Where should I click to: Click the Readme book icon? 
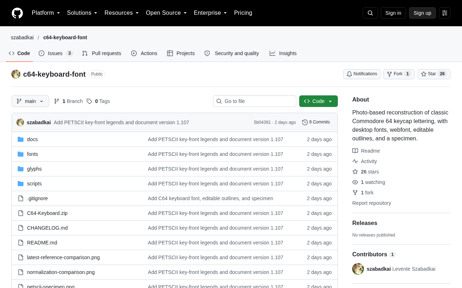point(355,151)
